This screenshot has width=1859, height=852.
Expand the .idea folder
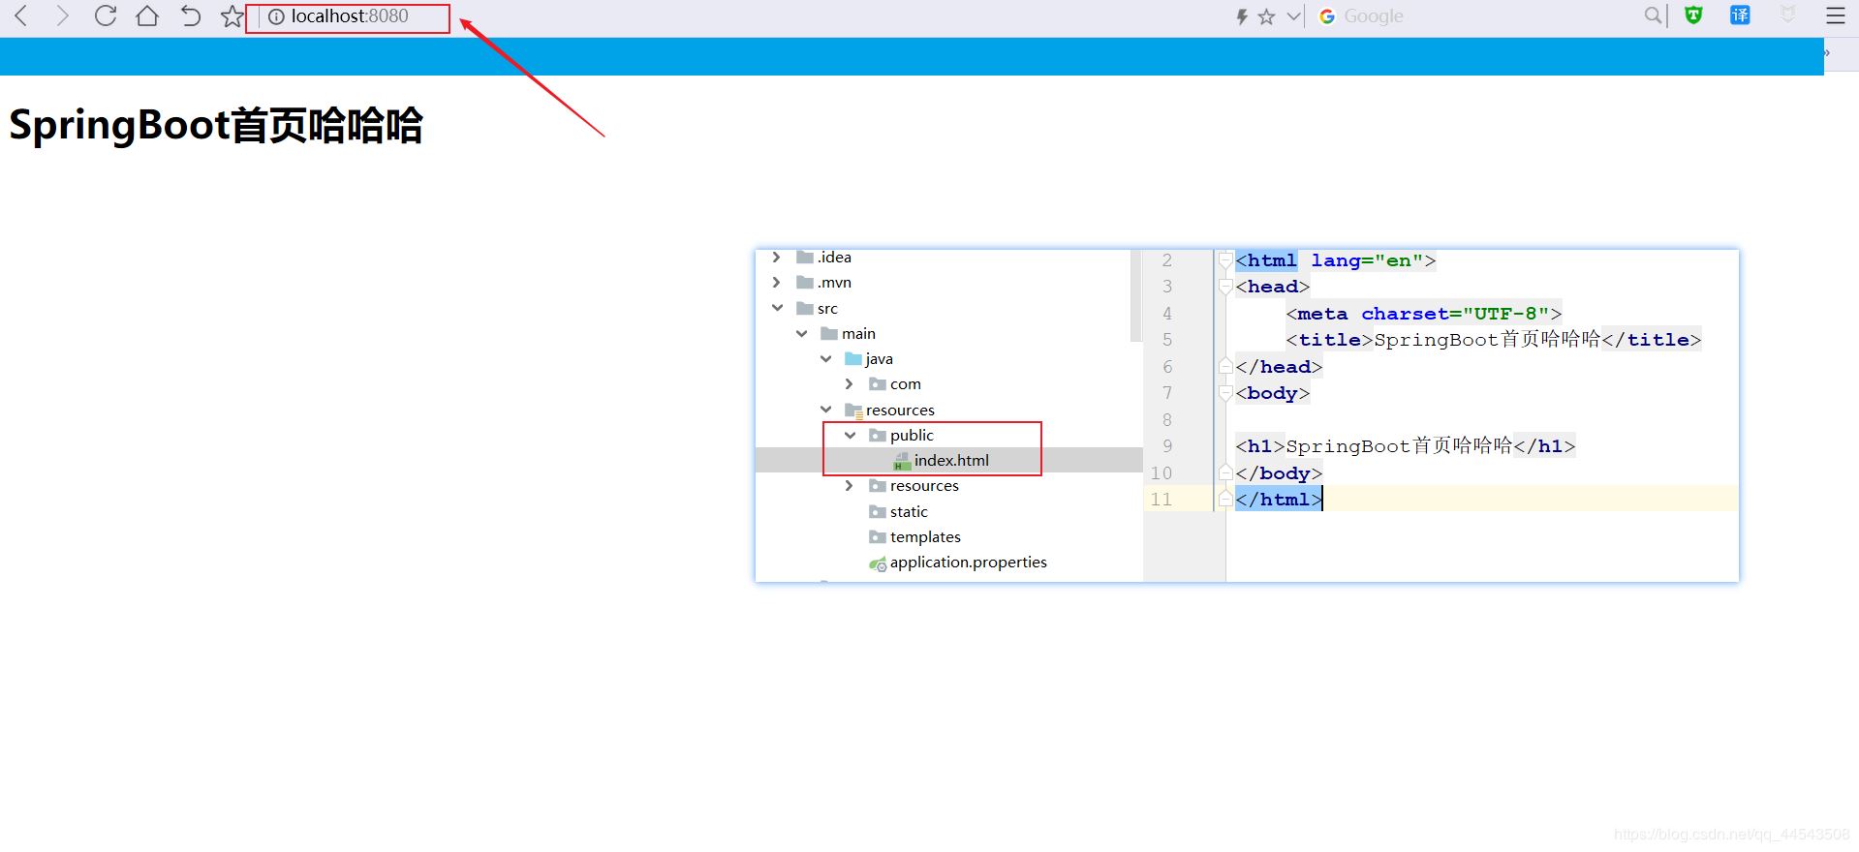coord(776,257)
